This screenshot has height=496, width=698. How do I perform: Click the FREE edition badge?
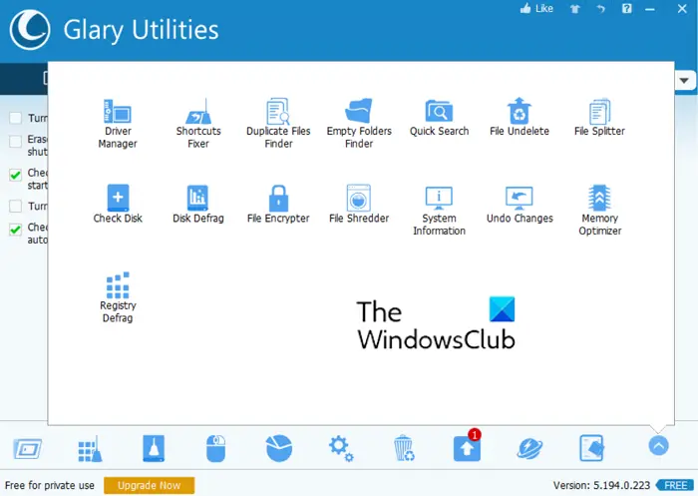[676, 485]
